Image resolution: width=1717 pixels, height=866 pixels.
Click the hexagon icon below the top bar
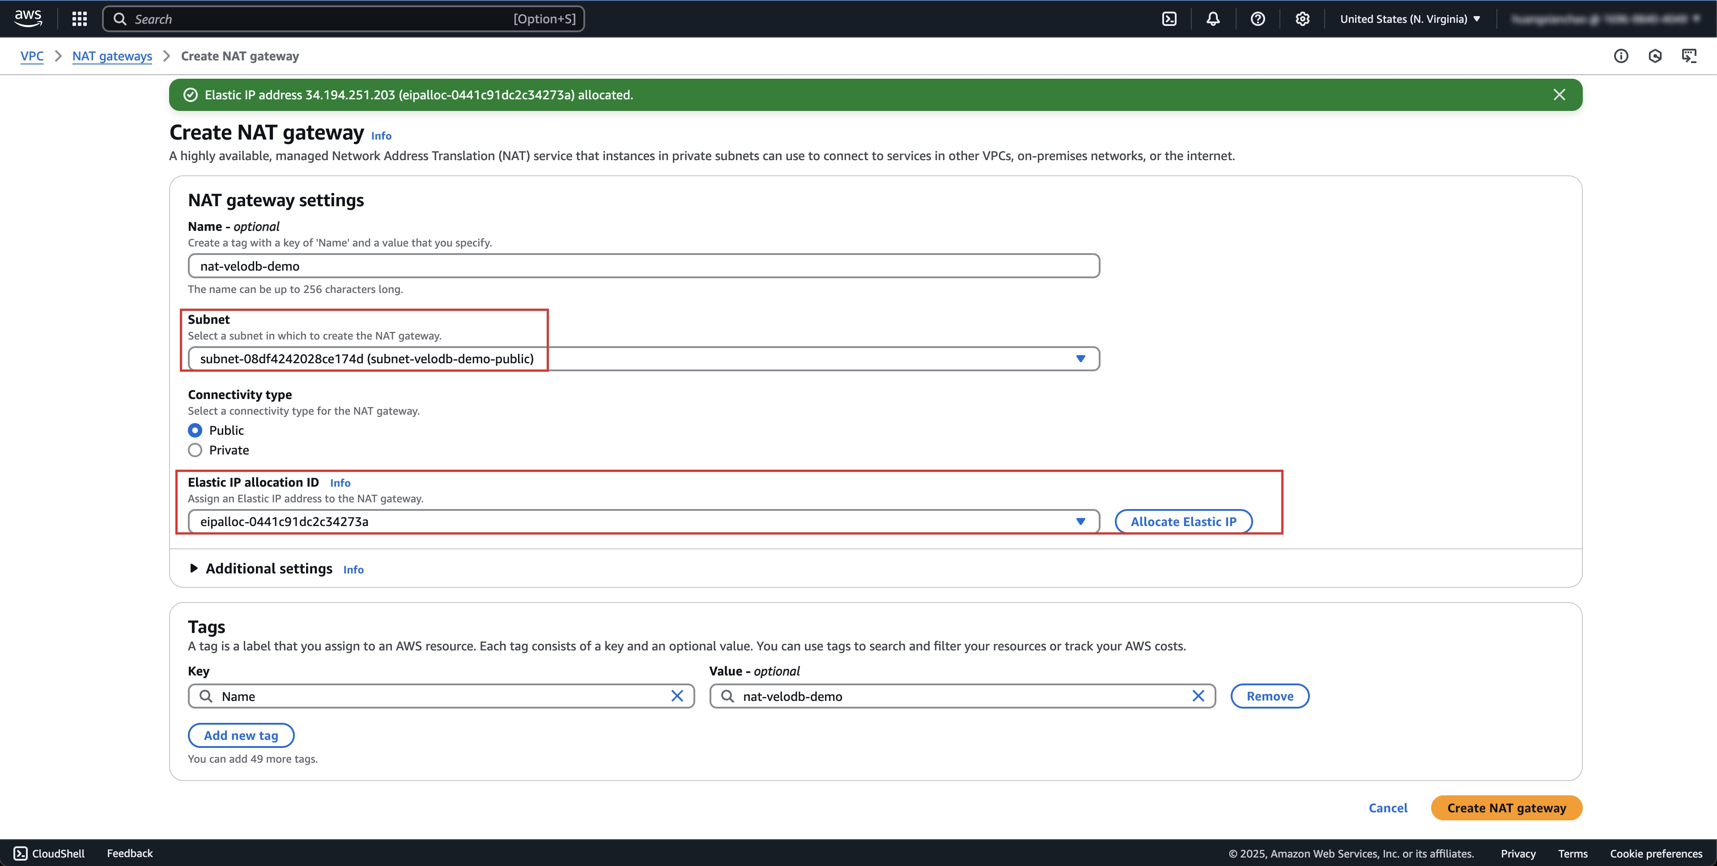click(1655, 56)
